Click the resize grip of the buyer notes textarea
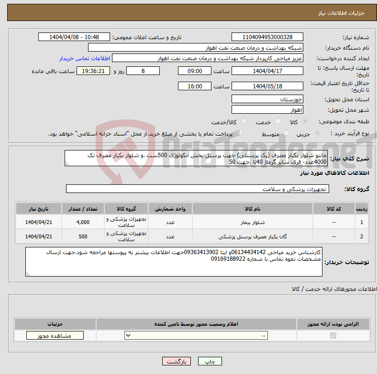The width and height of the screenshot is (377, 374). pyautogui.click(x=28, y=274)
